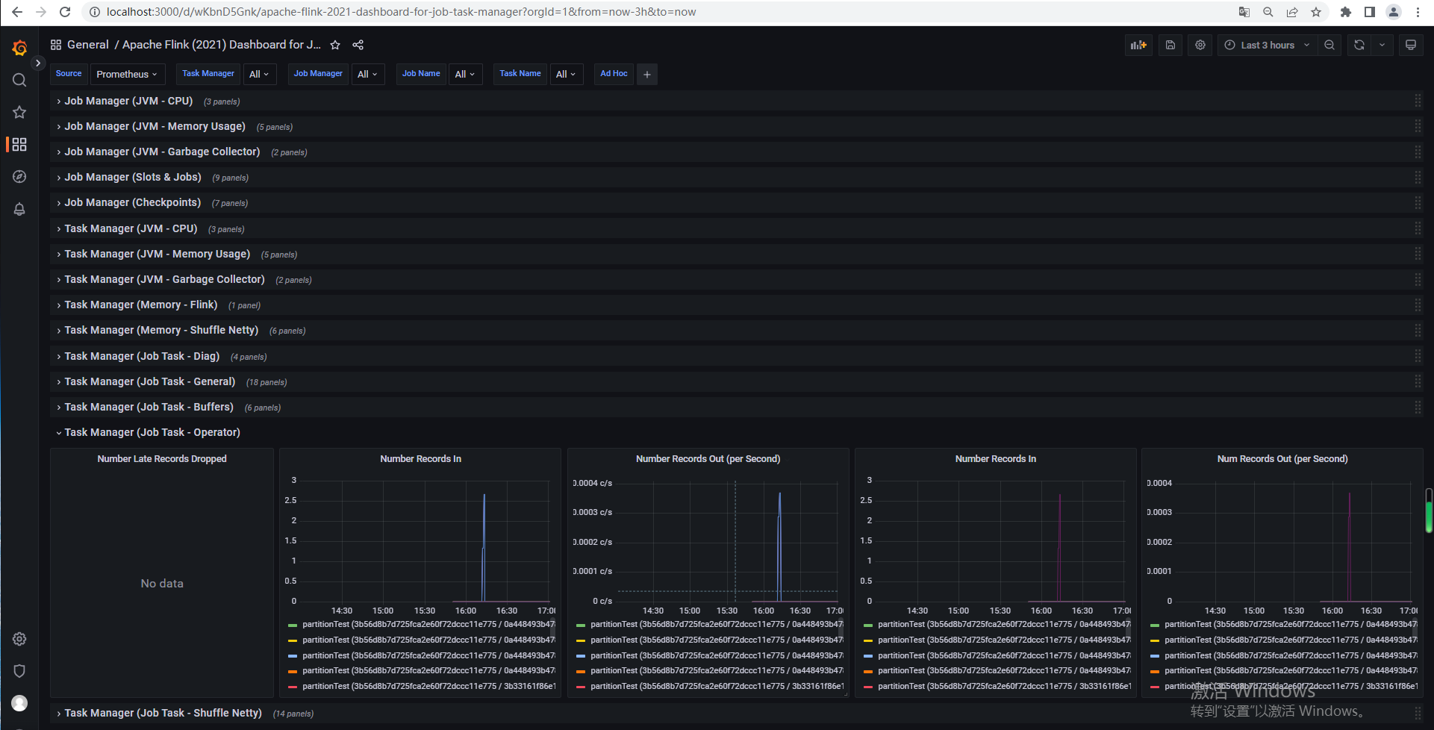This screenshot has width=1434, height=730.
Task: Open Num Records Out (per Second) panel title
Action: pos(1282,459)
